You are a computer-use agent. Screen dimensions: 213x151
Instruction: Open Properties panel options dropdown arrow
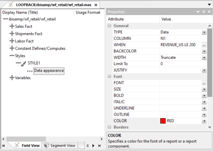(x=198, y=12)
